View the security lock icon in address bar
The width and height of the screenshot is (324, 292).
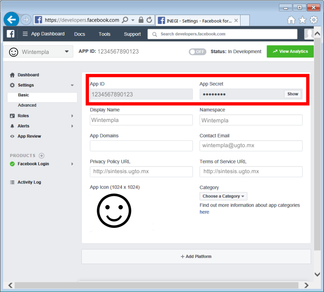141,20
